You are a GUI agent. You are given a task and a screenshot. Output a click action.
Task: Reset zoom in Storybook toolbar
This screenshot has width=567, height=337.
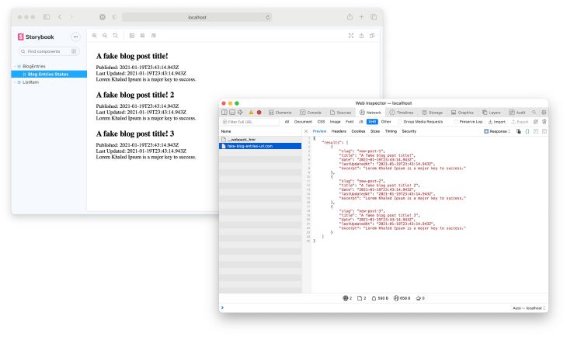[116, 36]
